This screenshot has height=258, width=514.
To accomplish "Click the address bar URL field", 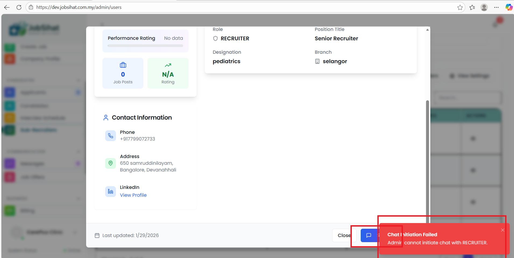I will click(x=215, y=7).
